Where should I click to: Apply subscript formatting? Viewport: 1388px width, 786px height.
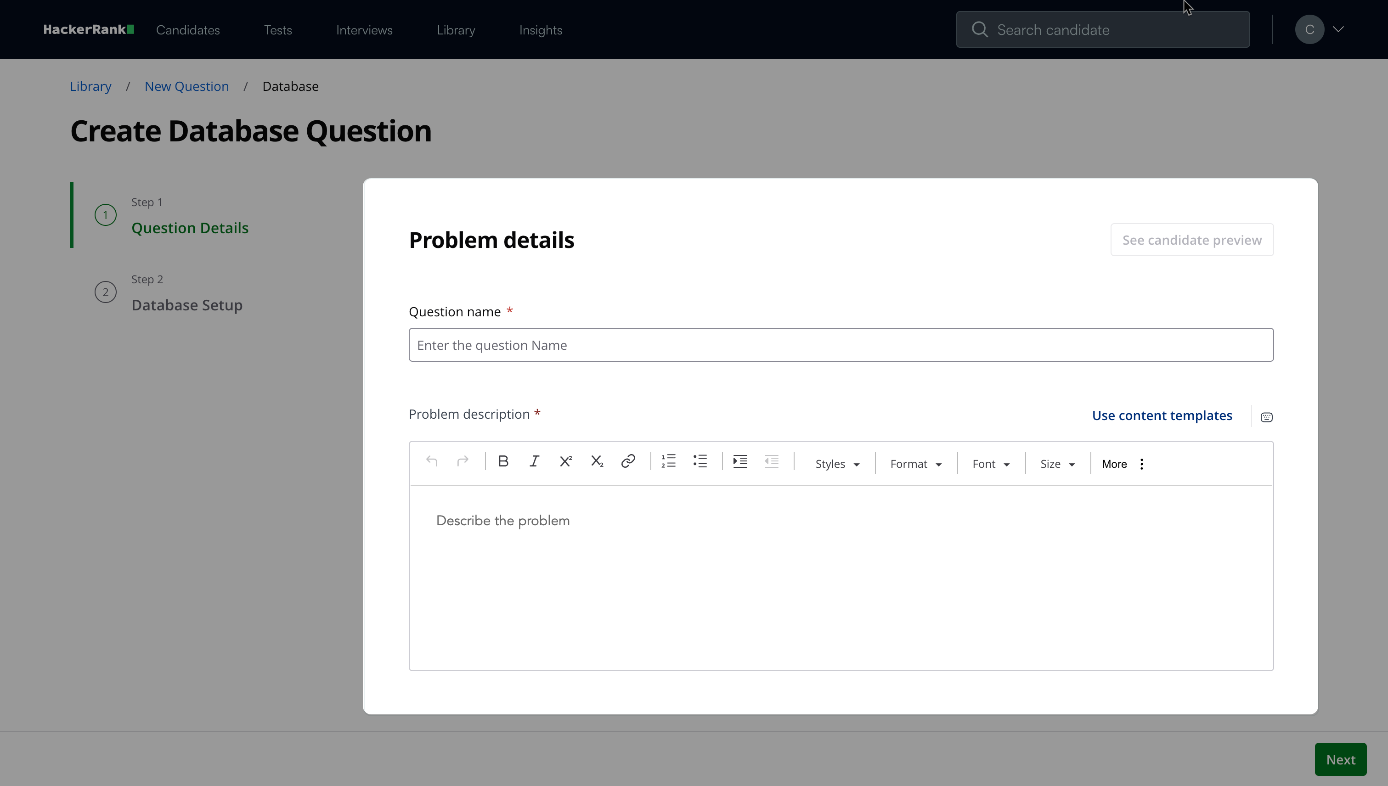click(596, 461)
